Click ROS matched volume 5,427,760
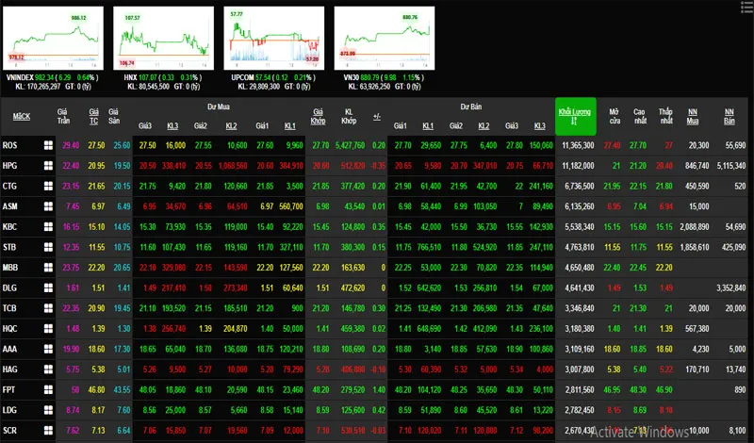The image size is (754, 443). [x=350, y=145]
